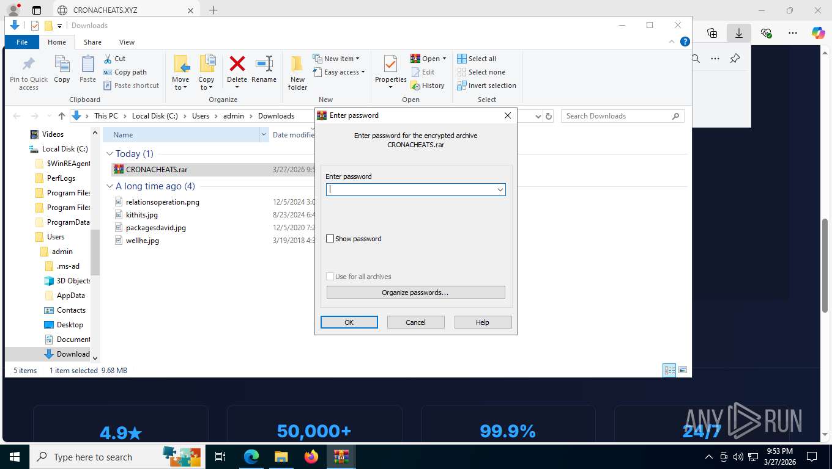Viewport: 832px width, 469px height.
Task: Click Select all in ribbon
Action: coord(477,59)
